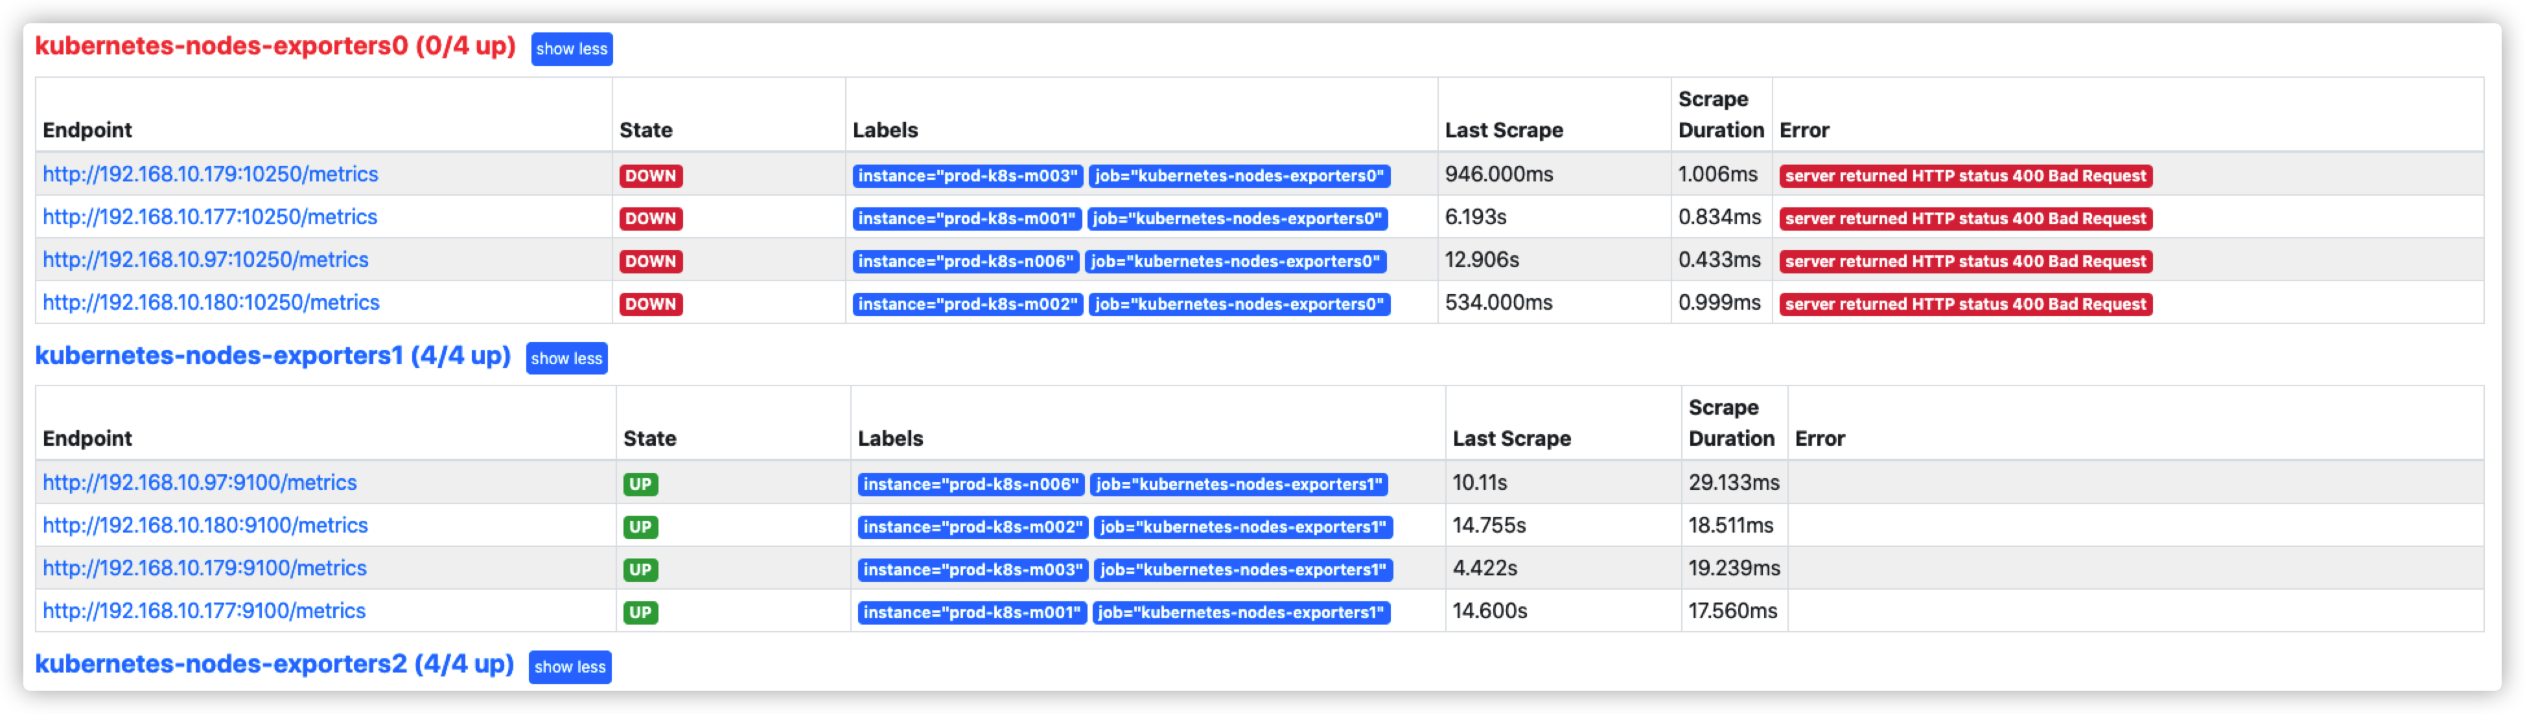Select last scrape value 12.906s
The height and width of the screenshot is (714, 2525).
click(1482, 260)
